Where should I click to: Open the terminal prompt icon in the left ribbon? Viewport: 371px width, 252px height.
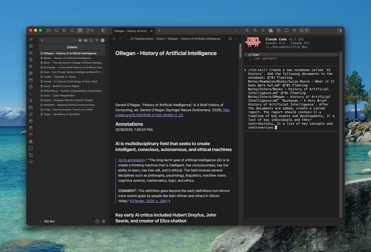(31, 94)
